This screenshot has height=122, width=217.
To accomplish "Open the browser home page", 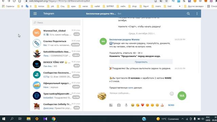I will pyautogui.click(x=20, y=1).
